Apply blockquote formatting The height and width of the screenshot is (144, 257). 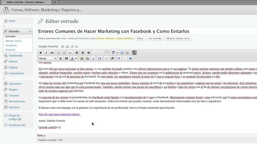(x=70, y=53)
